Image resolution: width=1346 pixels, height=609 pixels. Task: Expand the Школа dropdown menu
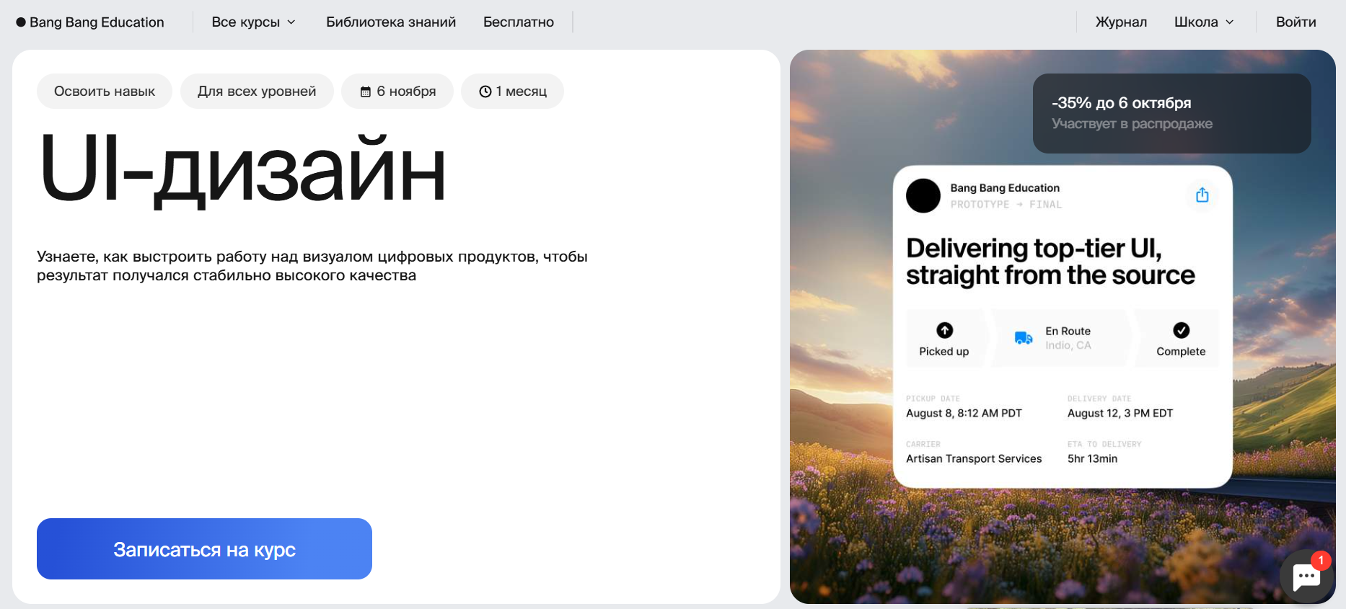[x=1204, y=22]
